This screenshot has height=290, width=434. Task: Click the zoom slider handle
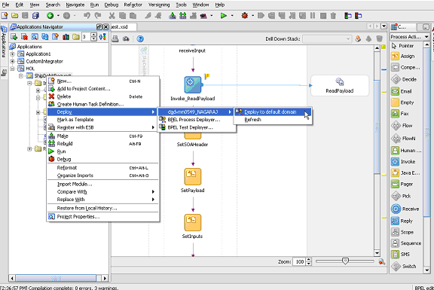tap(345, 261)
